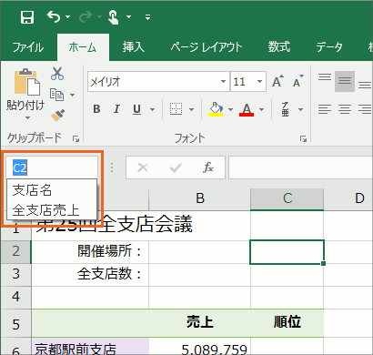
Task: Open the ファイル tab
Action: pos(28,47)
